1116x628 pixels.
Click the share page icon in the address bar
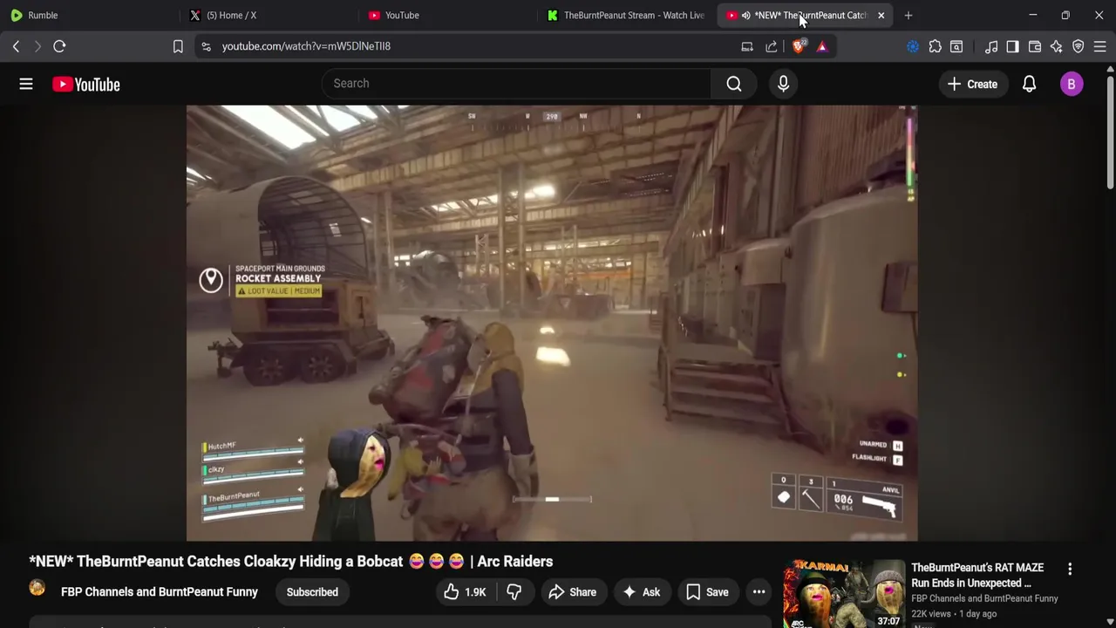point(772,46)
